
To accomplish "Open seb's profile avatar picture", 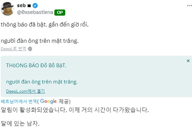I will (x=7, y=9).
